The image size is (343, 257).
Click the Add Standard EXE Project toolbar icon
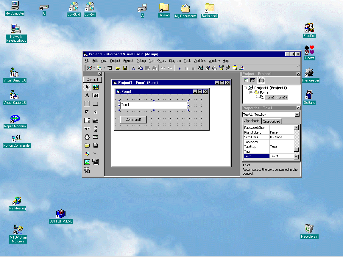(89, 68)
